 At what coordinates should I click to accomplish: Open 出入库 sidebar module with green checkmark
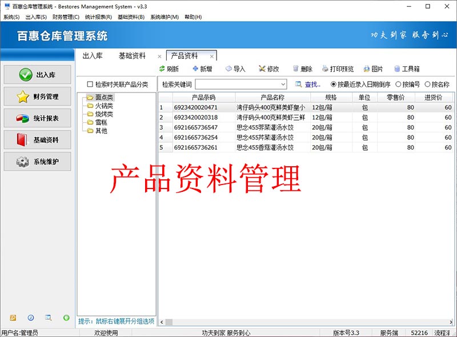[x=37, y=75]
